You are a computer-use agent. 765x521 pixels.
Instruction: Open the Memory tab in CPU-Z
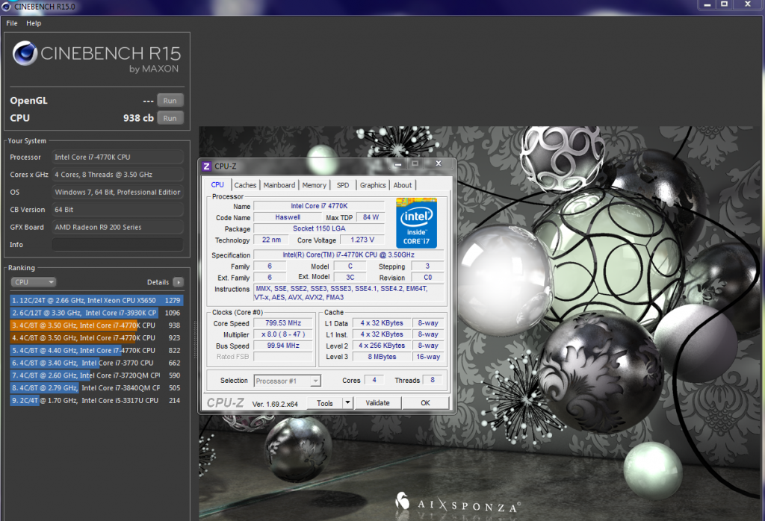pos(315,185)
